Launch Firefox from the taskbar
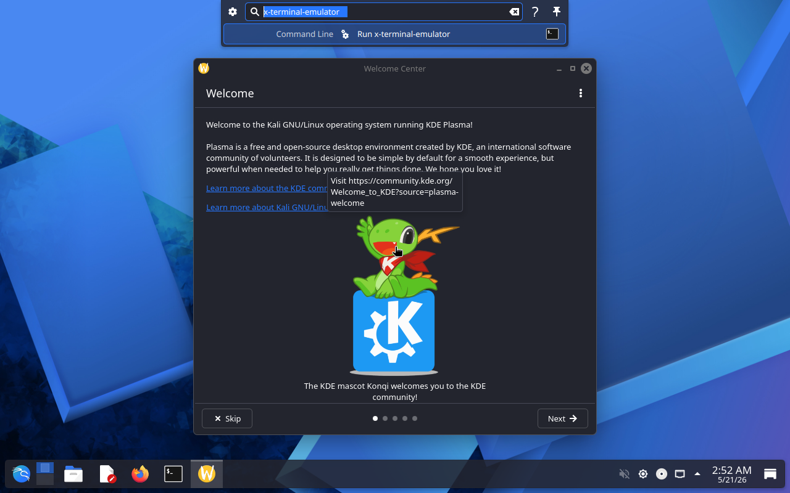The width and height of the screenshot is (790, 493). pyautogui.click(x=140, y=474)
